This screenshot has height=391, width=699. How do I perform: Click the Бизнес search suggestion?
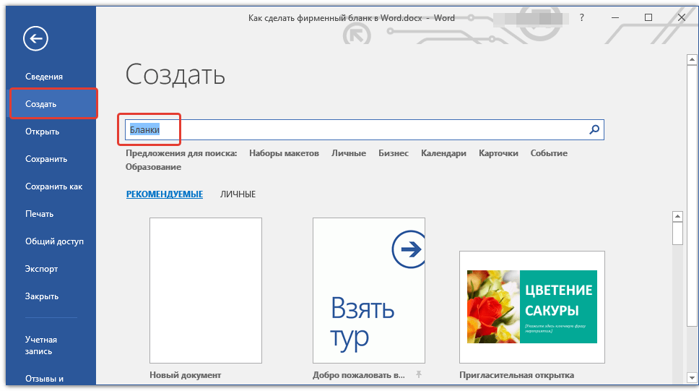tap(394, 153)
